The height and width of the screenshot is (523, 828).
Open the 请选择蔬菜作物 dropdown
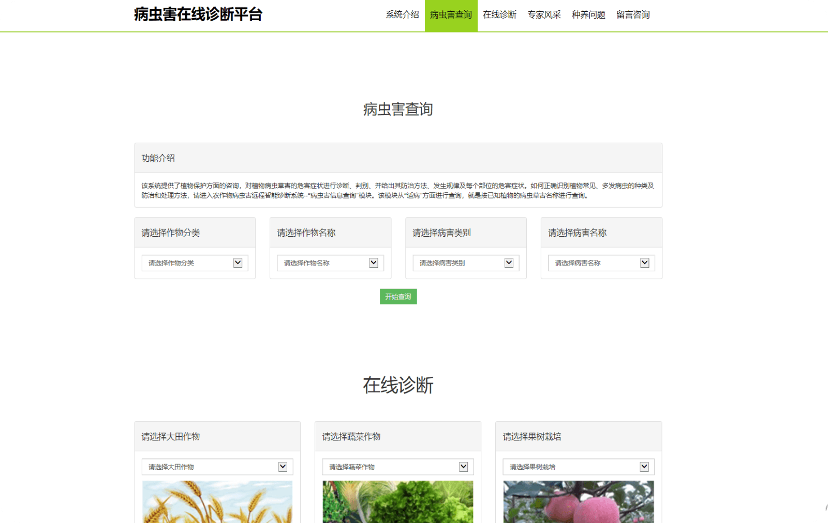coord(397,466)
